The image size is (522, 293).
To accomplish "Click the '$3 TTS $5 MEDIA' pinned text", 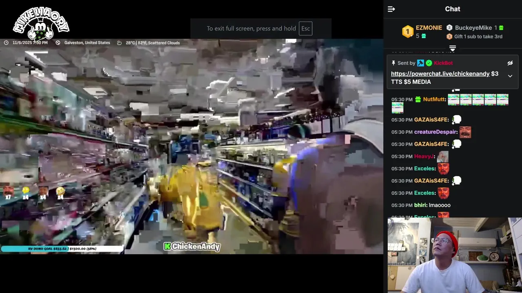I will point(445,78).
